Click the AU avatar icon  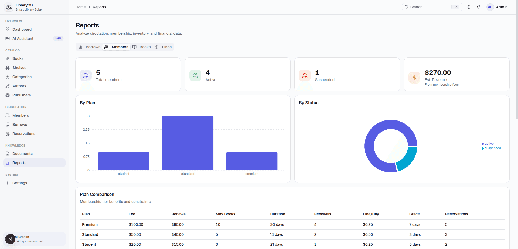490,7
